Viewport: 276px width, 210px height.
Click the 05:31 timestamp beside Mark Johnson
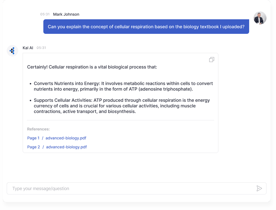[x=45, y=14]
